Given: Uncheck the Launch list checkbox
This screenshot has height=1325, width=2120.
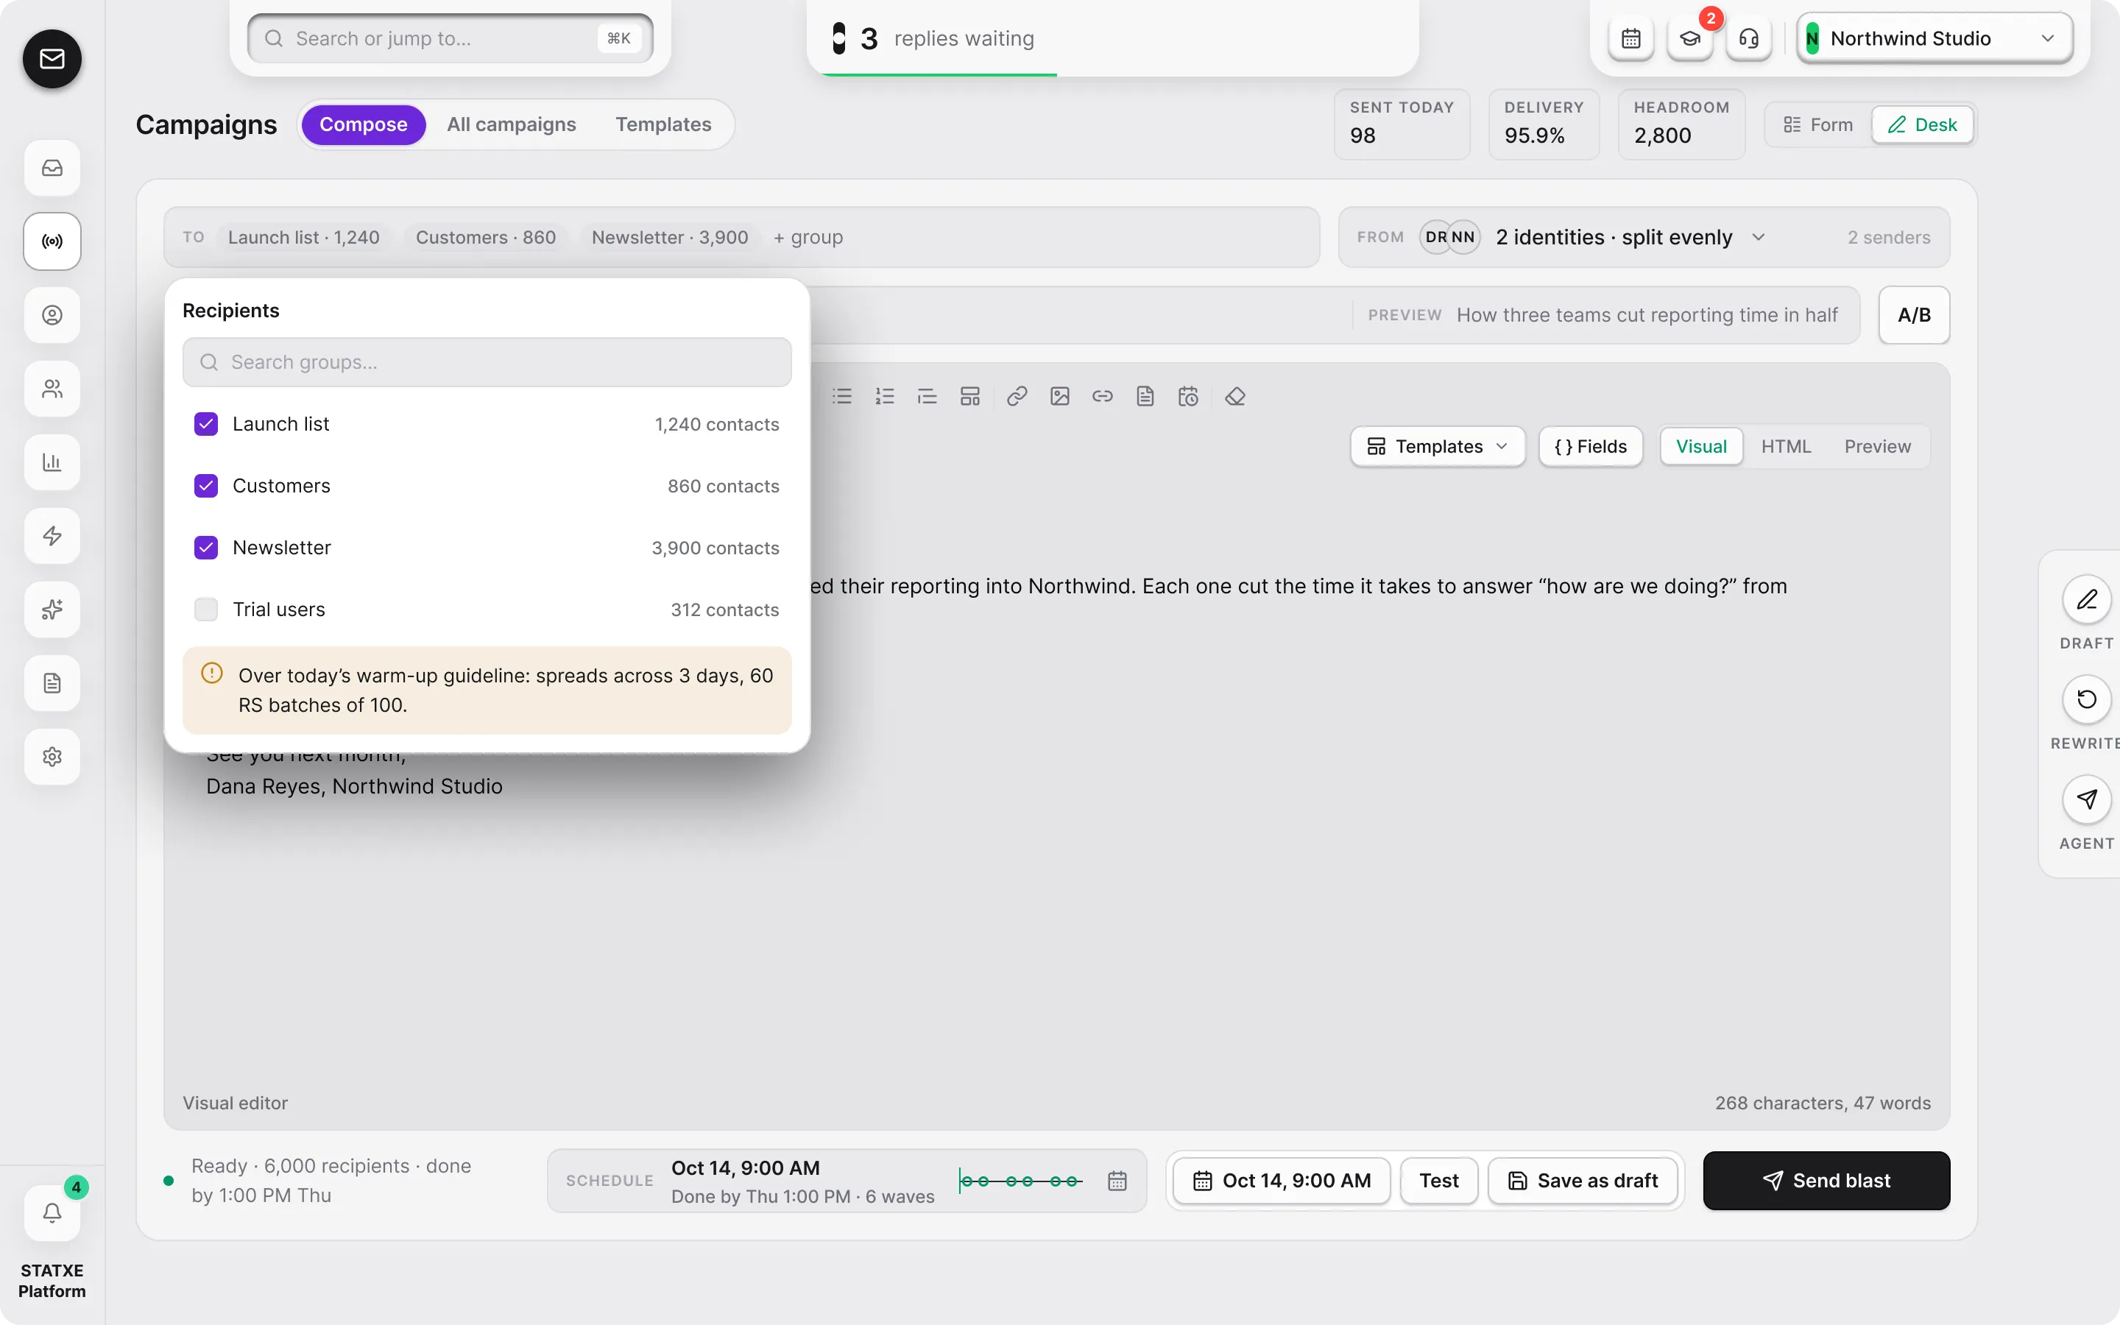Looking at the screenshot, I should click(x=206, y=424).
